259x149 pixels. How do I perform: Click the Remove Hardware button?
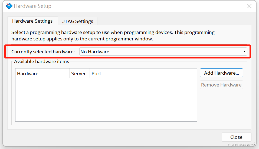pyautogui.click(x=221, y=85)
